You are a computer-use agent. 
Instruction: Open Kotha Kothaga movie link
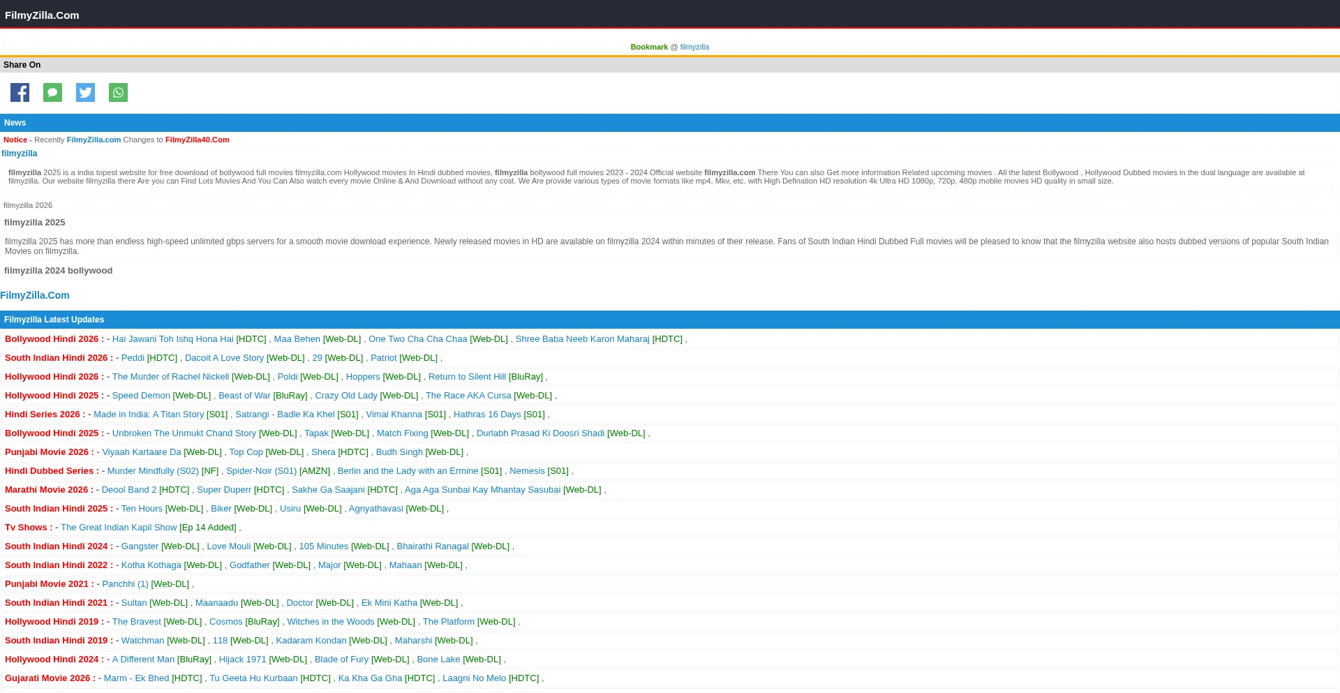pyautogui.click(x=151, y=565)
